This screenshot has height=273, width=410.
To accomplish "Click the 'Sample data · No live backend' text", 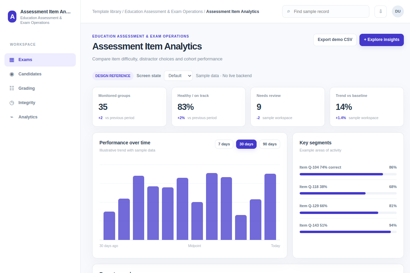I will coord(224,76).
